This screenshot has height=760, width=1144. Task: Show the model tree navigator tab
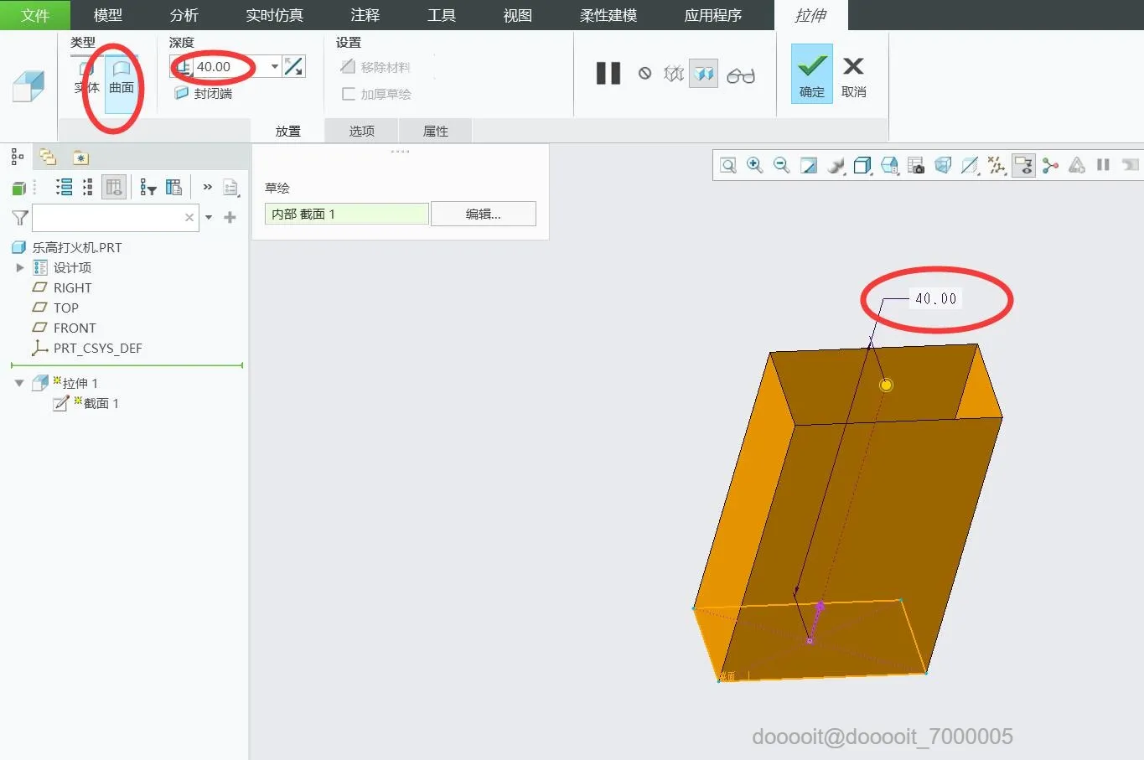click(17, 157)
